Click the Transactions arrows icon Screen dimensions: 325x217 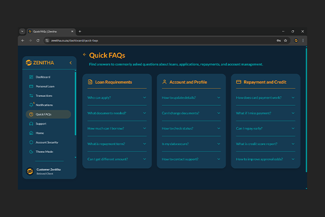tap(31, 95)
